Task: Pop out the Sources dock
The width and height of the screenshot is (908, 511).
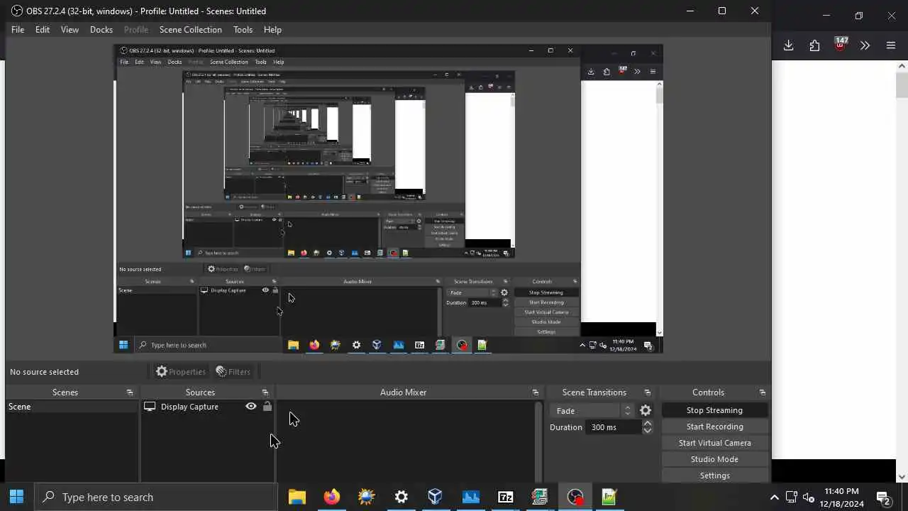Action: coord(265,392)
